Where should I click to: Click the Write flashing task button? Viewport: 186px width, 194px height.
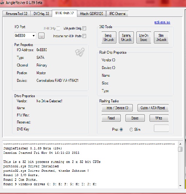tap(159, 118)
